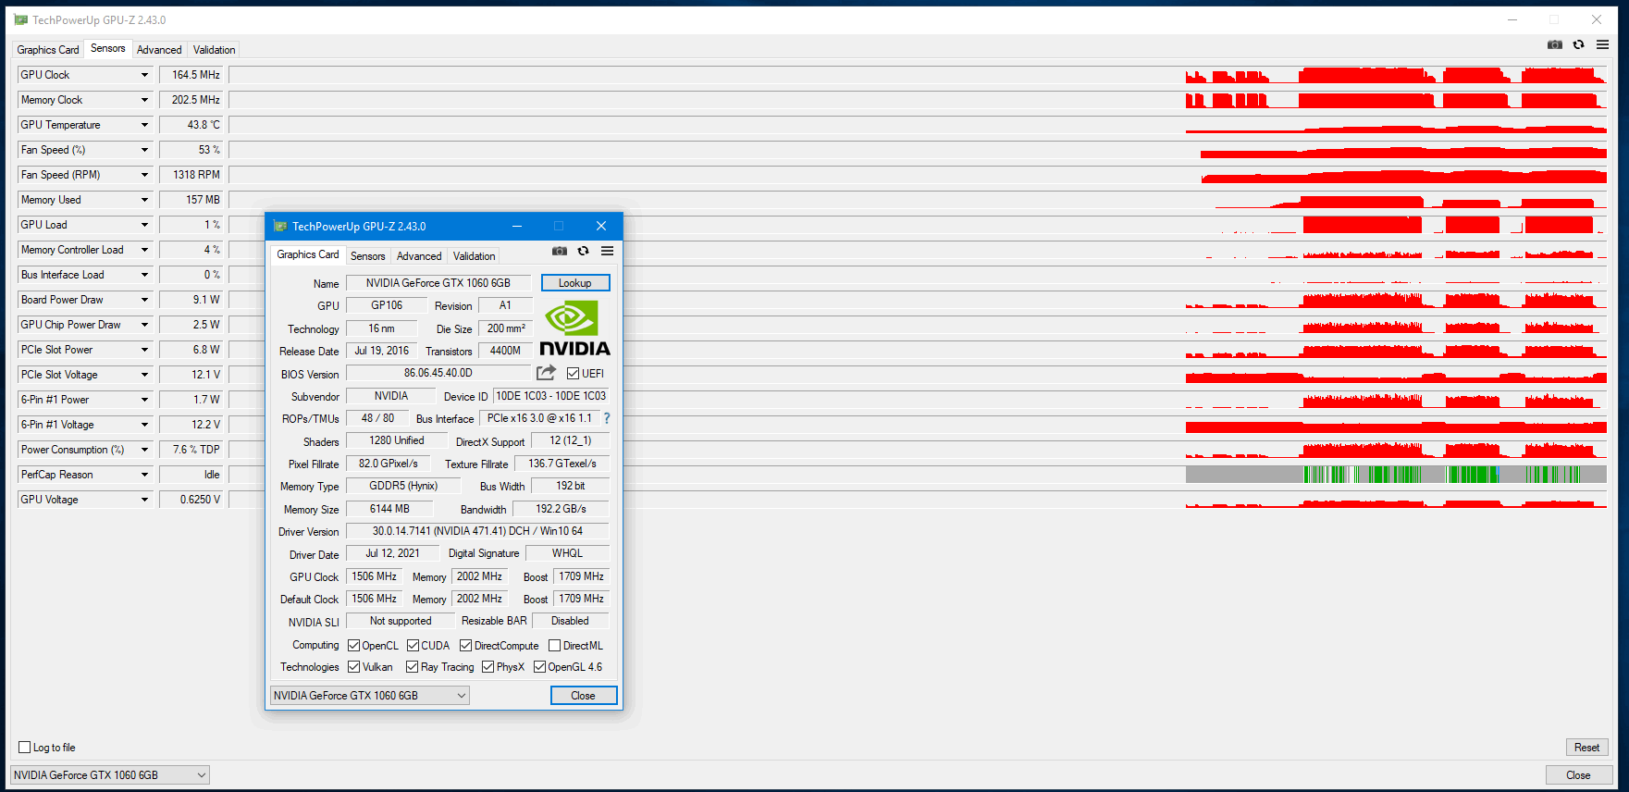Open the Fan Speed (%) sensor dropdown
This screenshot has width=1629, height=792.
tap(144, 150)
